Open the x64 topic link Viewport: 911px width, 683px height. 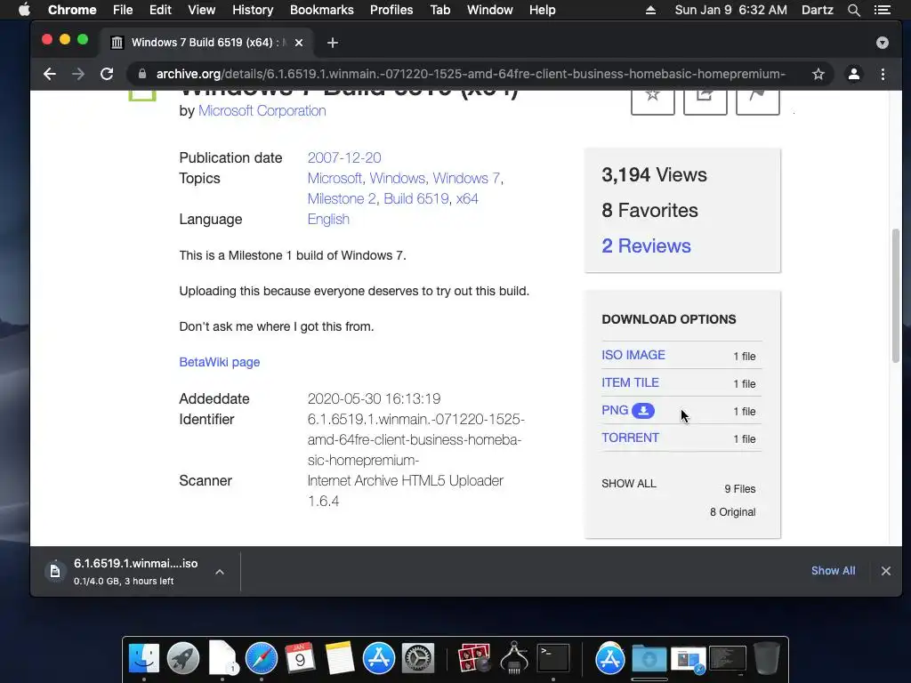467,198
